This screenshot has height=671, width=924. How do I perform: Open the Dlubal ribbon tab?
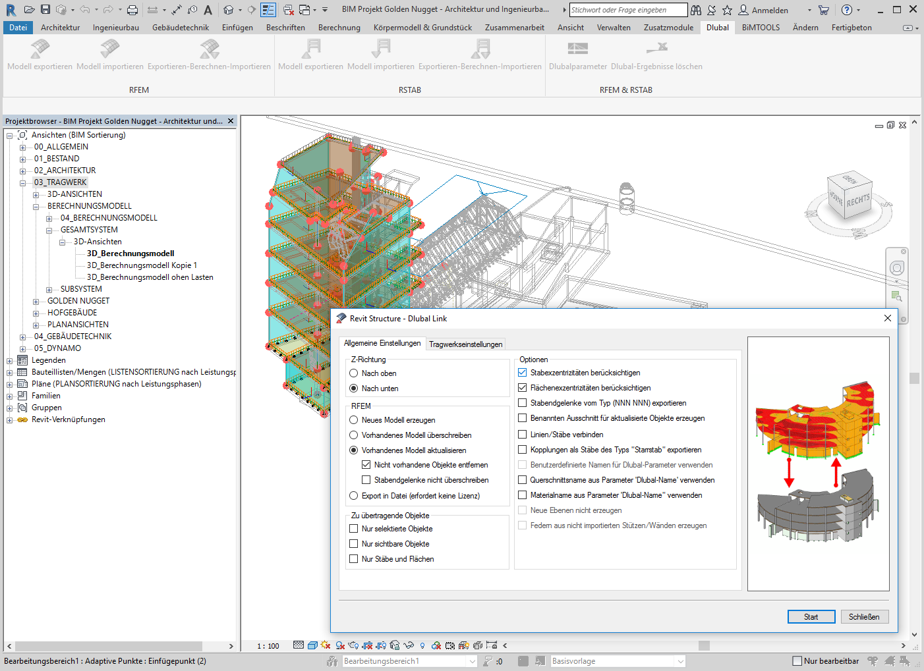click(717, 27)
